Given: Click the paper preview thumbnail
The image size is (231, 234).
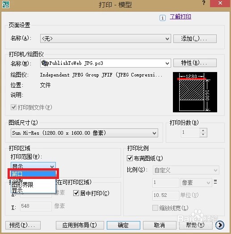Looking at the screenshot, I should click(x=195, y=92).
